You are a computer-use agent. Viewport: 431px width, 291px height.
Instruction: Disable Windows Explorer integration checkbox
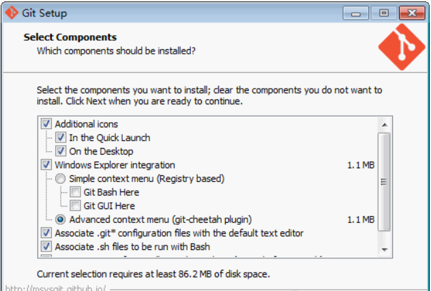click(x=46, y=165)
